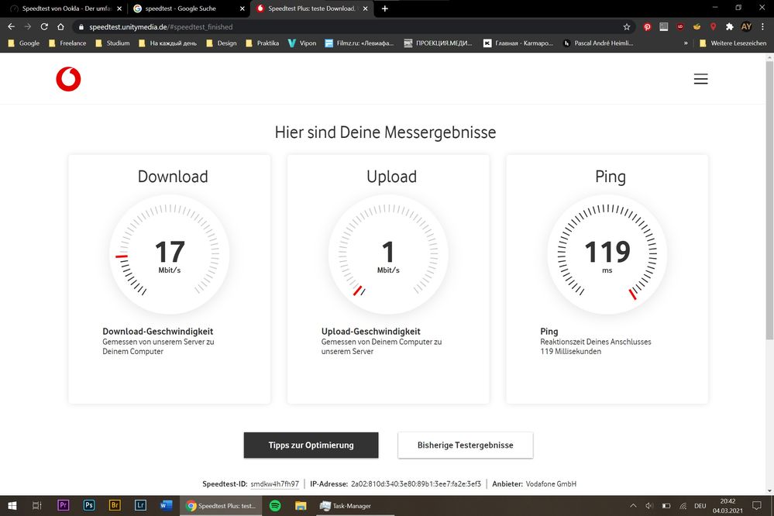The width and height of the screenshot is (774, 516).
Task: Open Bisherige Testergebnisse
Action: [465, 445]
